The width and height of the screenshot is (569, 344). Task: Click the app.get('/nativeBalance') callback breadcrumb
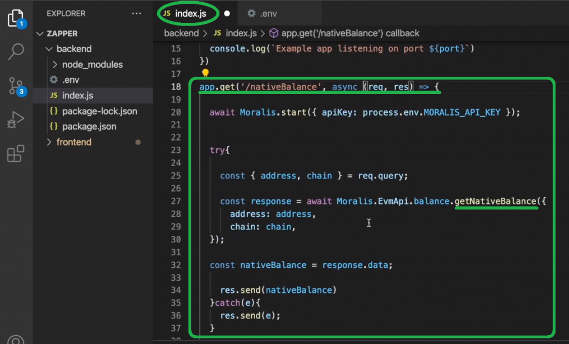pyautogui.click(x=350, y=33)
